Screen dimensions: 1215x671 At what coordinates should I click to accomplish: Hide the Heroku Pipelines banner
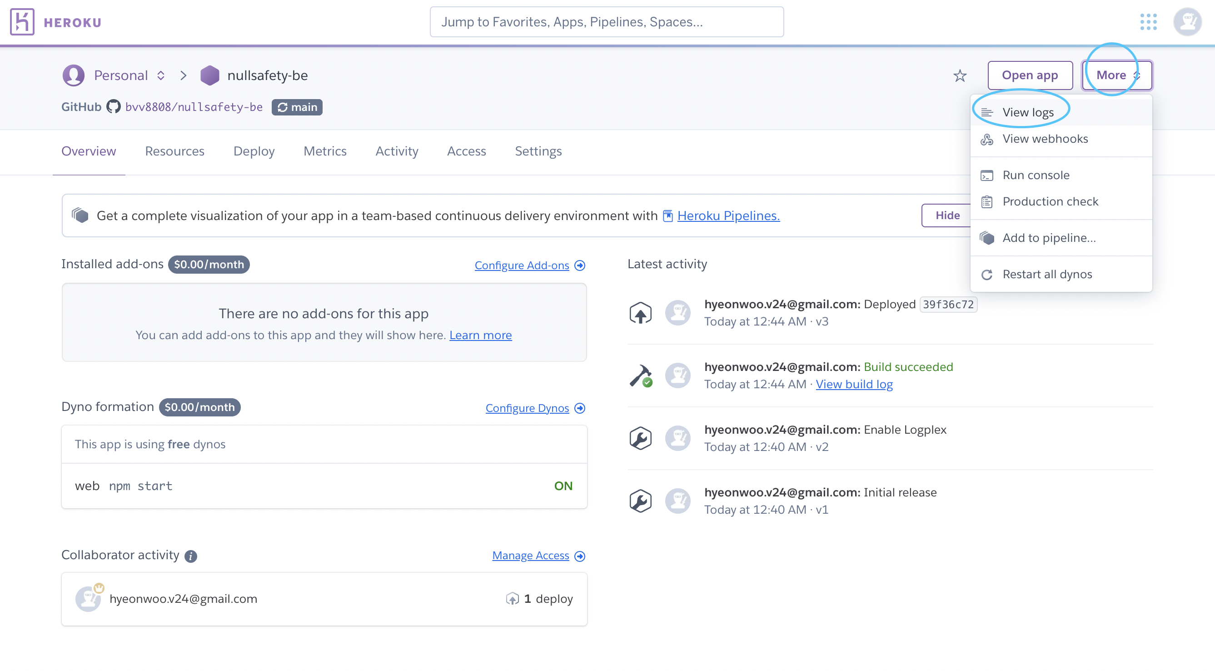947,215
